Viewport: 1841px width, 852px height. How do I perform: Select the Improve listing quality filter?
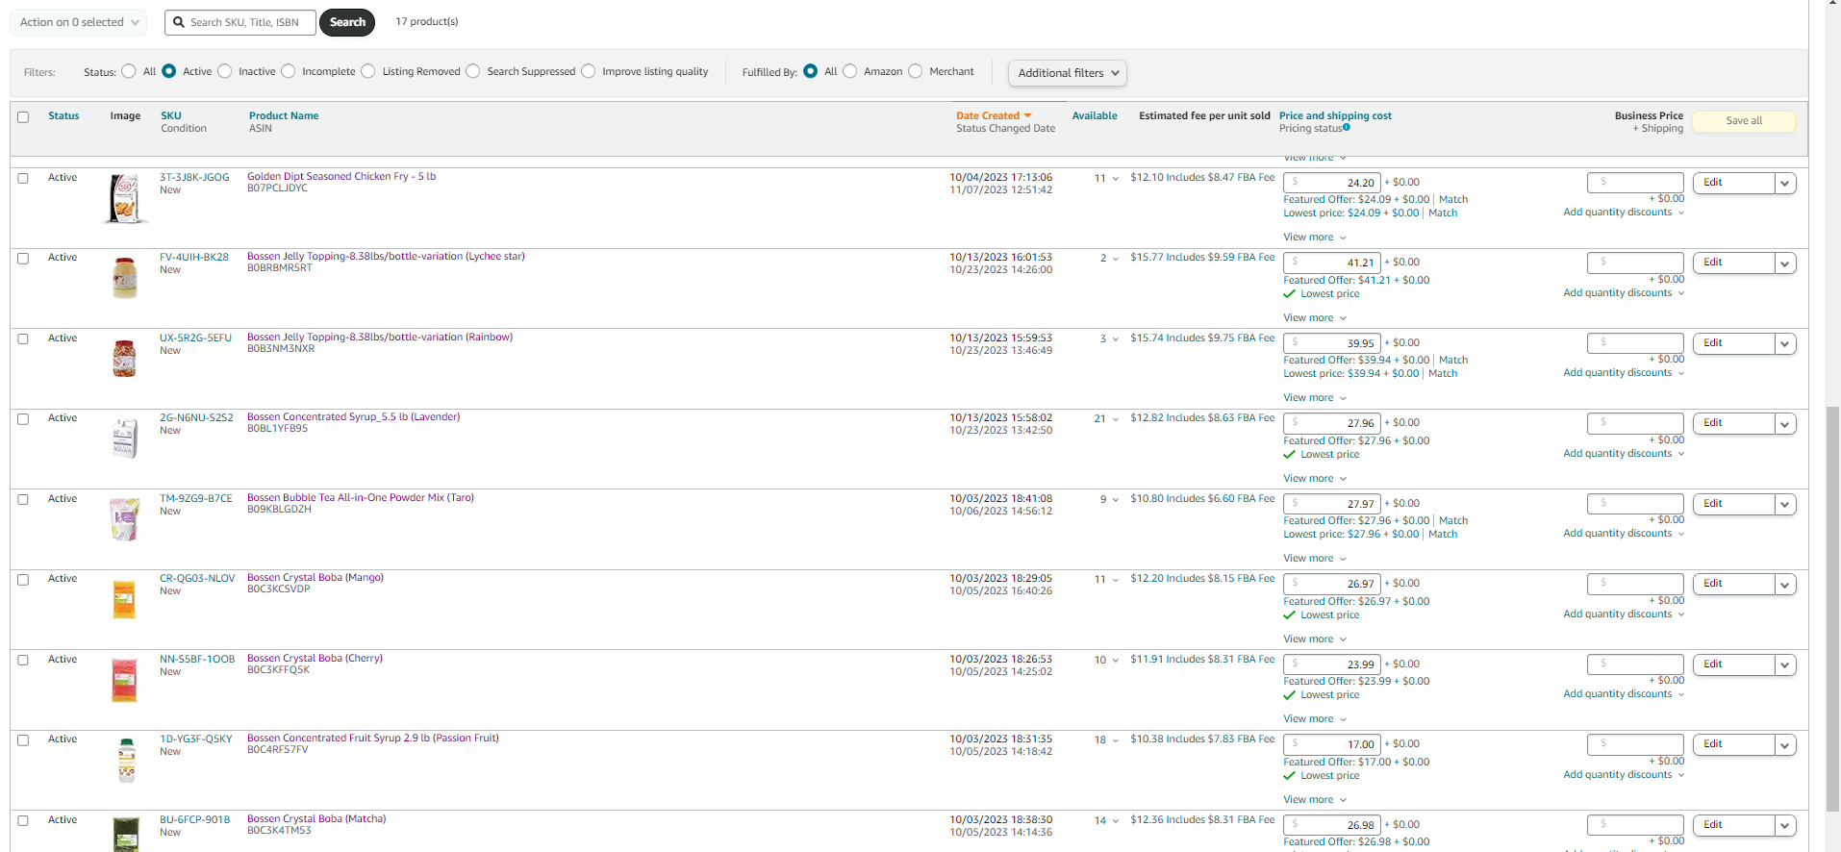pos(589,71)
